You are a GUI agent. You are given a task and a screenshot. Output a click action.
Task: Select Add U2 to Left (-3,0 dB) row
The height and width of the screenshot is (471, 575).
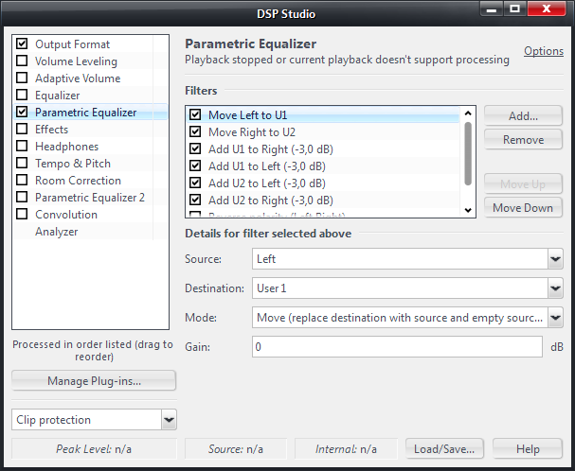click(x=323, y=183)
